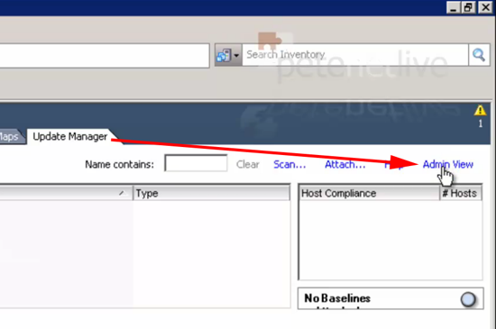This screenshot has height=329, width=496.
Task: Minimize the vSphere Client window
Action: click(x=453, y=7)
